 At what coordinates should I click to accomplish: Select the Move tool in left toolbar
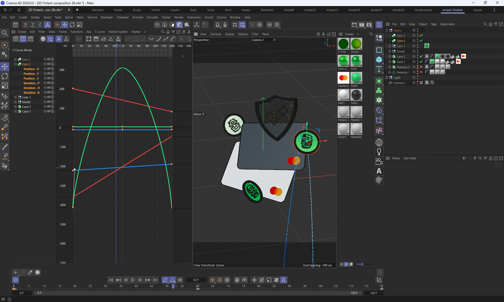click(5, 67)
